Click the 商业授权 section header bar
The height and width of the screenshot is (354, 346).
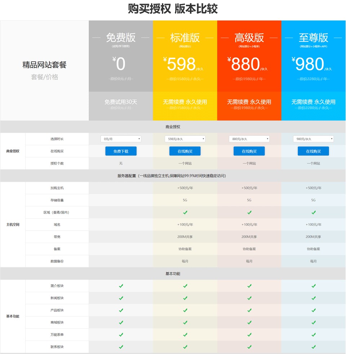173,127
